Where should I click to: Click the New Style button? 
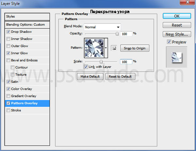pyautogui.click(x=176, y=34)
